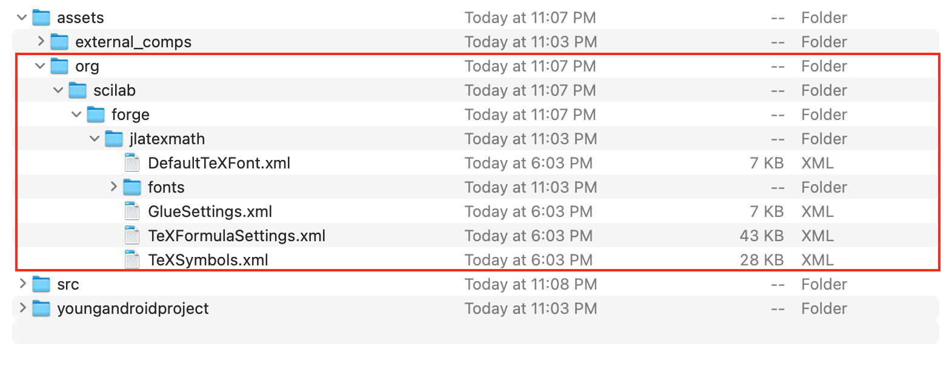
Task: Click the TeXFormulaSettings.xml file icon
Action: click(x=132, y=236)
